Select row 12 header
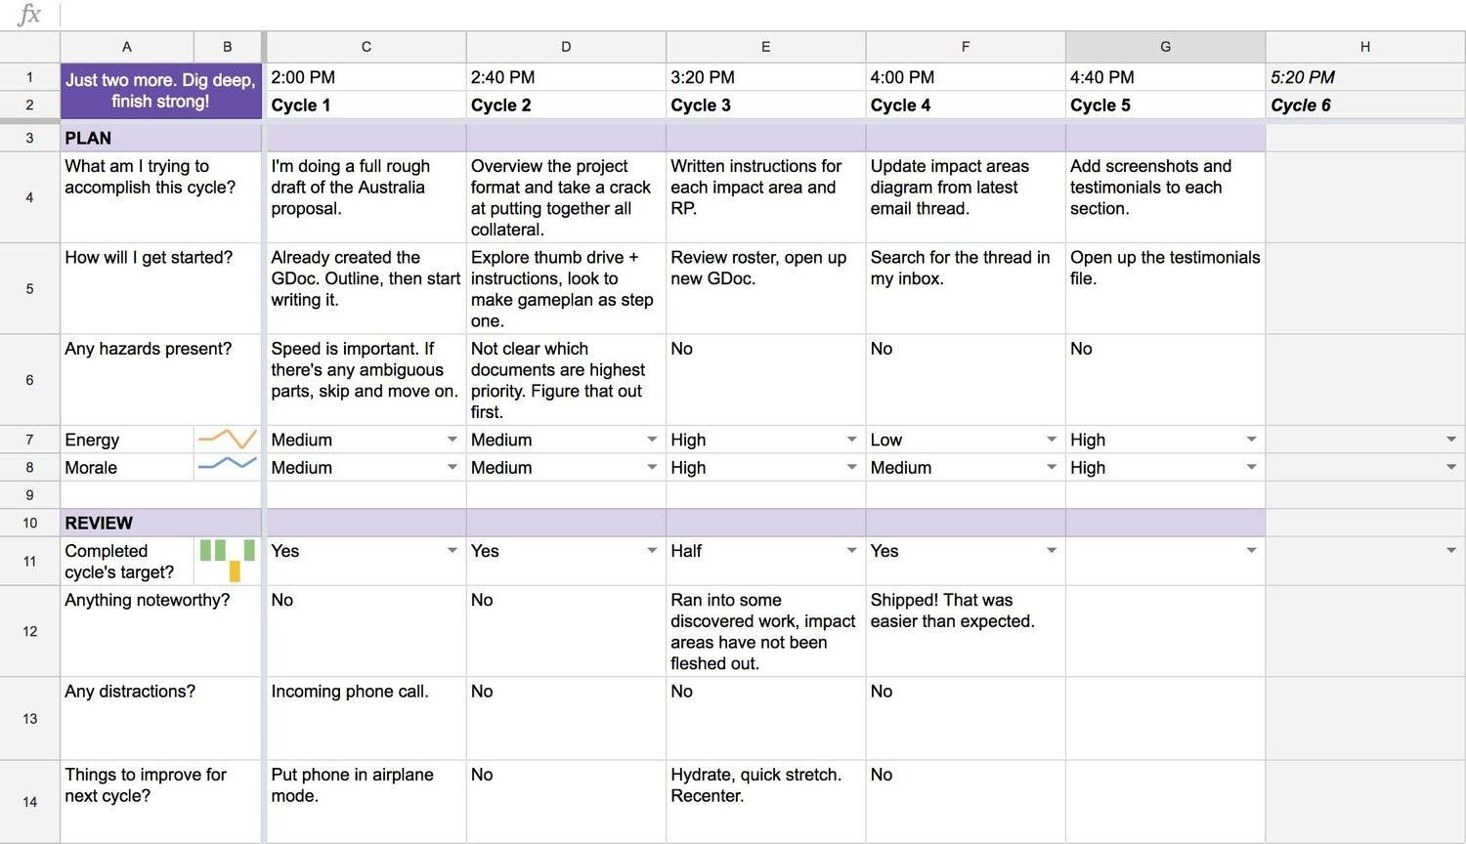This screenshot has width=1466, height=844. [x=29, y=631]
